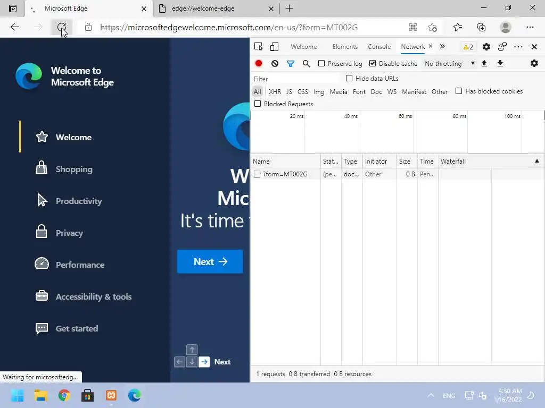Viewport: 545px width, 408px height.
Task: Click the address bar URL
Action: coord(229,28)
